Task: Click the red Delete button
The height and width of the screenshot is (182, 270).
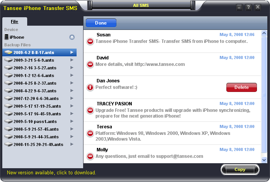Action: coord(241,87)
